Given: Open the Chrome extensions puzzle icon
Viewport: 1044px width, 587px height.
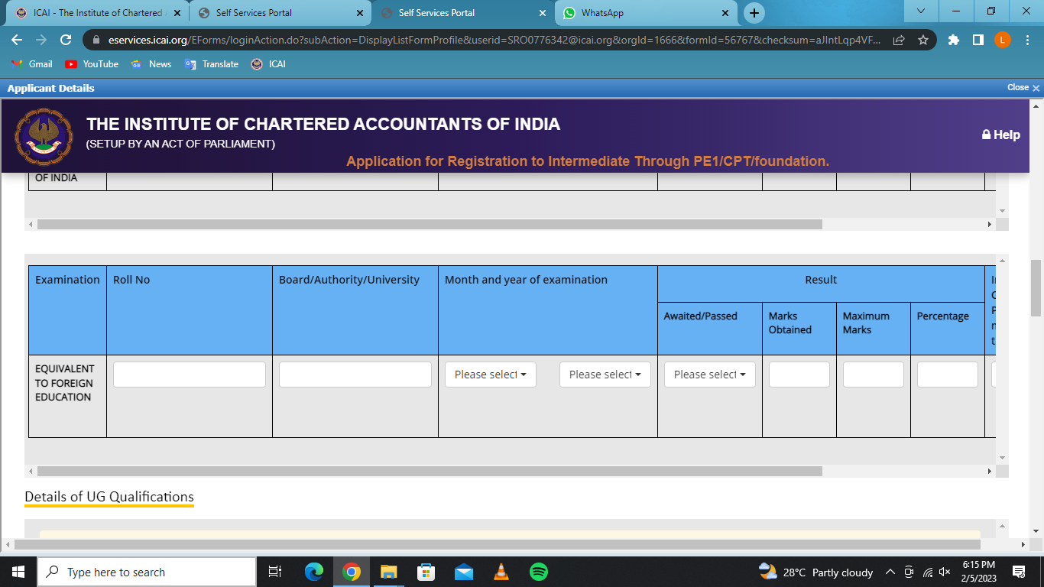Looking at the screenshot, I should coord(953,40).
